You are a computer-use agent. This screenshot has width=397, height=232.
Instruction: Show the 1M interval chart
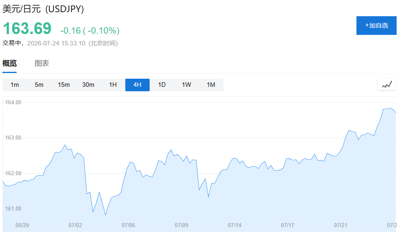tap(211, 85)
